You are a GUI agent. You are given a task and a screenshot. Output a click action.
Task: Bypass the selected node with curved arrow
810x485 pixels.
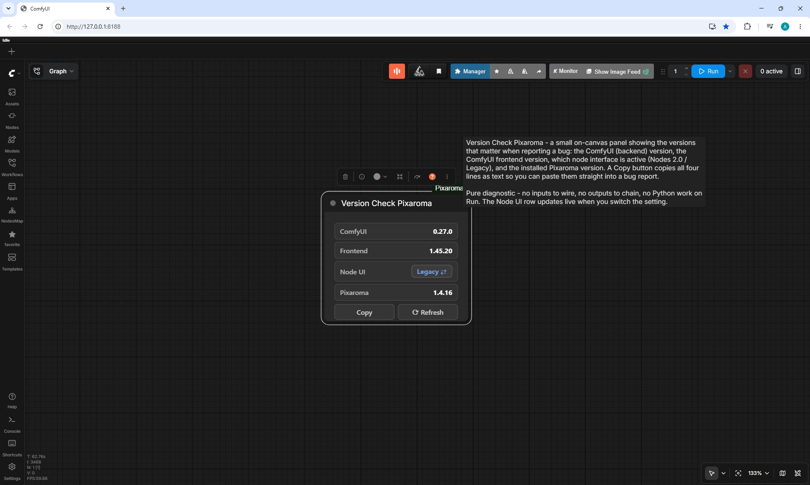coord(417,177)
